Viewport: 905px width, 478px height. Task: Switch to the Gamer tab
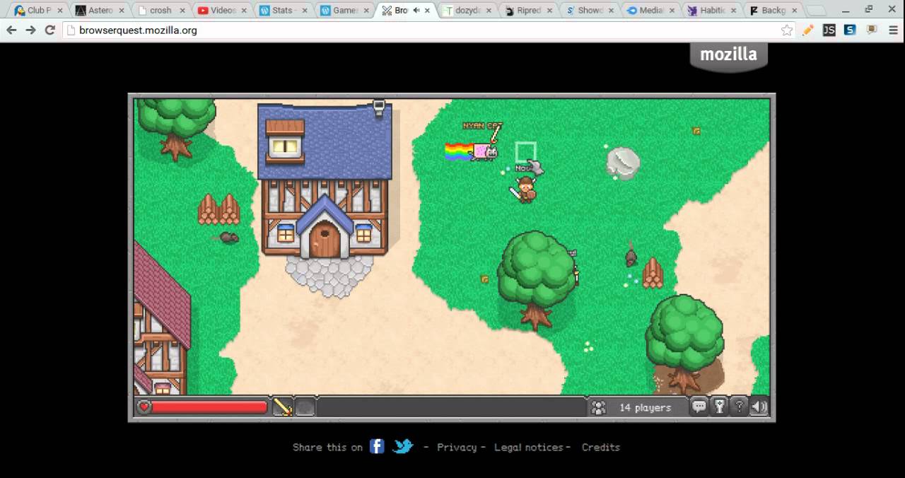click(x=344, y=11)
